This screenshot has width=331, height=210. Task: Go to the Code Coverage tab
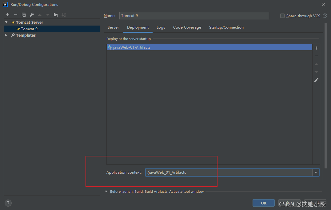pos(187,27)
